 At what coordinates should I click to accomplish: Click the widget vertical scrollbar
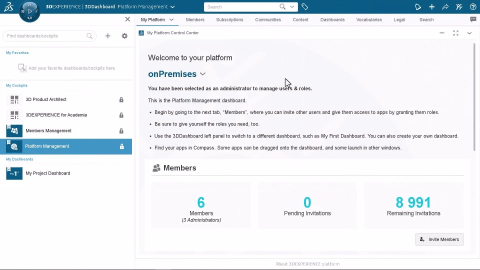(x=474, y=96)
